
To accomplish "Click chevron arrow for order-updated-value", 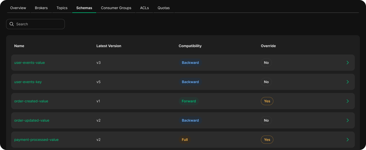I will (348, 120).
